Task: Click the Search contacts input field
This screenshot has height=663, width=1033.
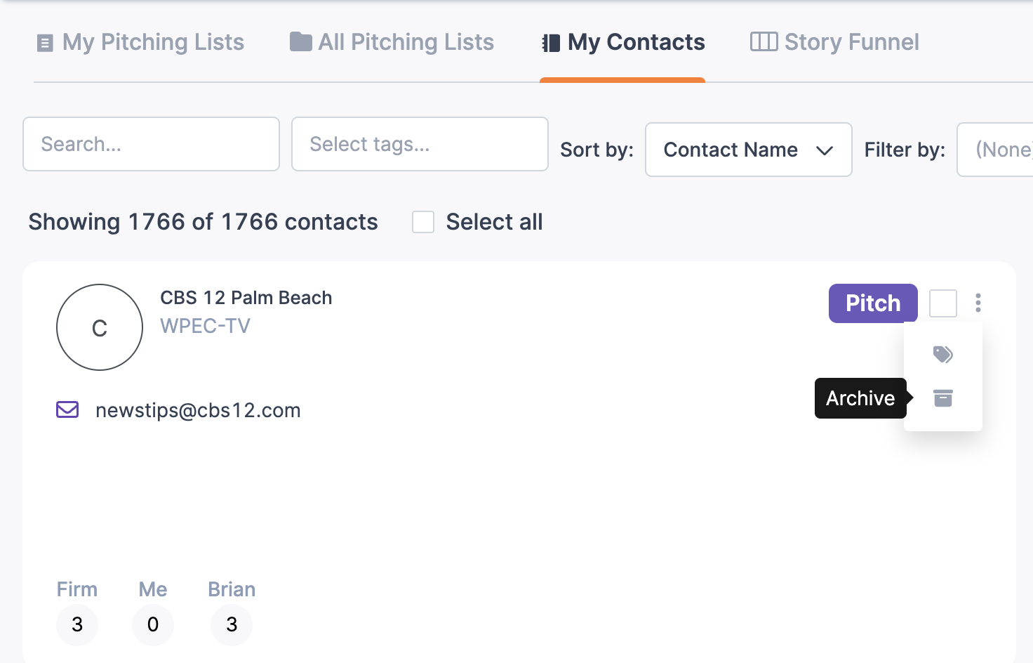Action: (151, 144)
